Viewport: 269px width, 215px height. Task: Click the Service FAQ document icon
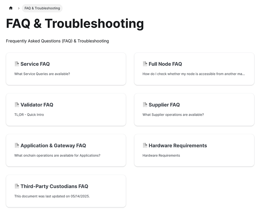(x=17, y=64)
